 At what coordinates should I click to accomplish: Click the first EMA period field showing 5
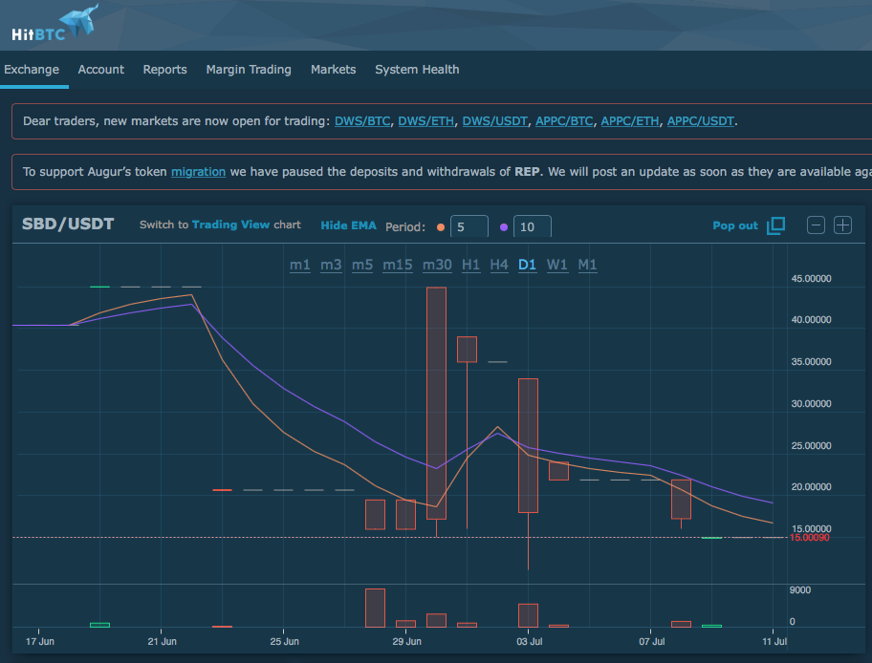(469, 226)
